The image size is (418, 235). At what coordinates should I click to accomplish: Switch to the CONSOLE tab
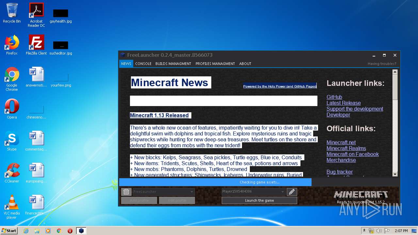coord(143,64)
